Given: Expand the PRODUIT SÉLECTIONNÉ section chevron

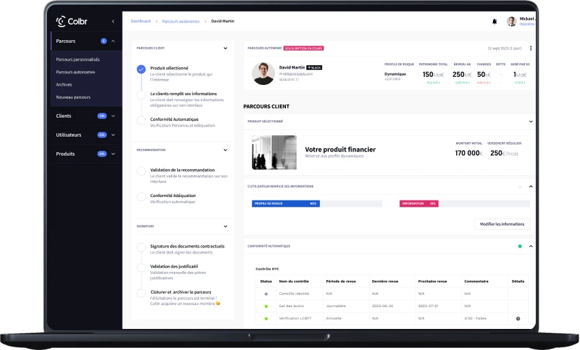Looking at the screenshot, I should pyautogui.click(x=531, y=122).
